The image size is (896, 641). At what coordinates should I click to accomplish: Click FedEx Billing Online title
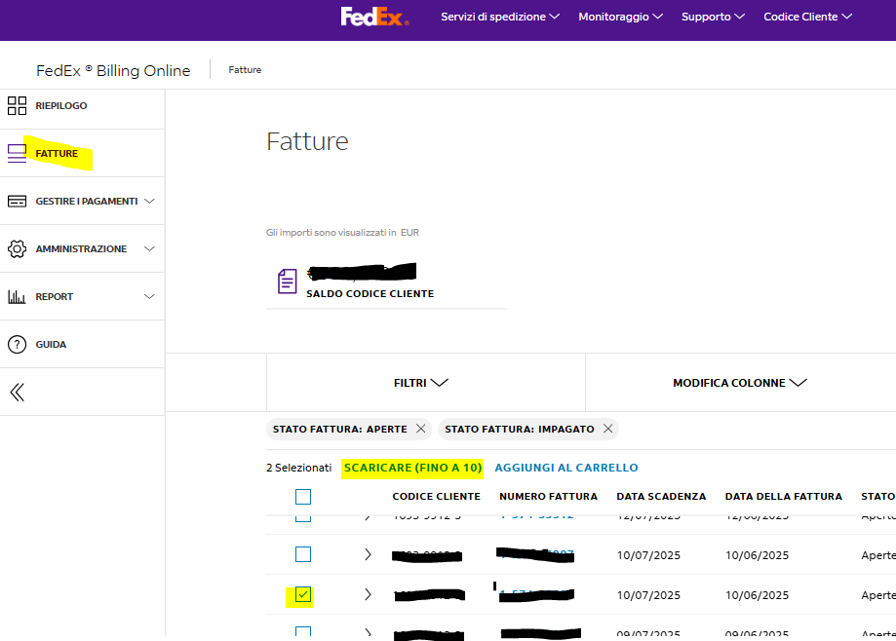[113, 70]
